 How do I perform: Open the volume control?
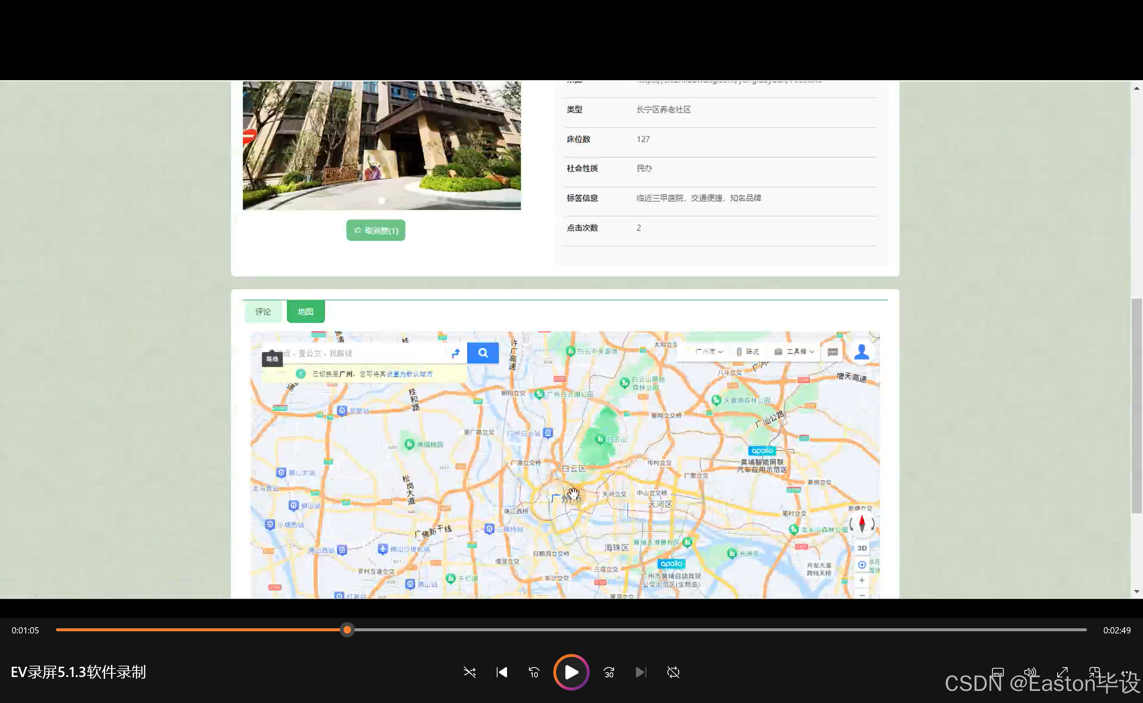pyautogui.click(x=1030, y=672)
